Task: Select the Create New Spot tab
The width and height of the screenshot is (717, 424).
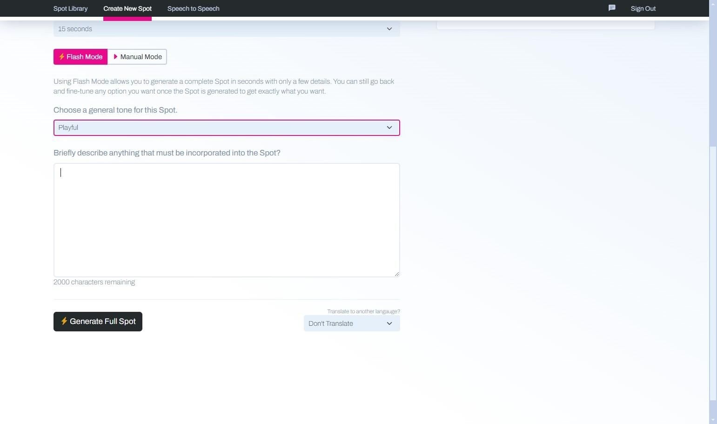Action: click(x=127, y=8)
